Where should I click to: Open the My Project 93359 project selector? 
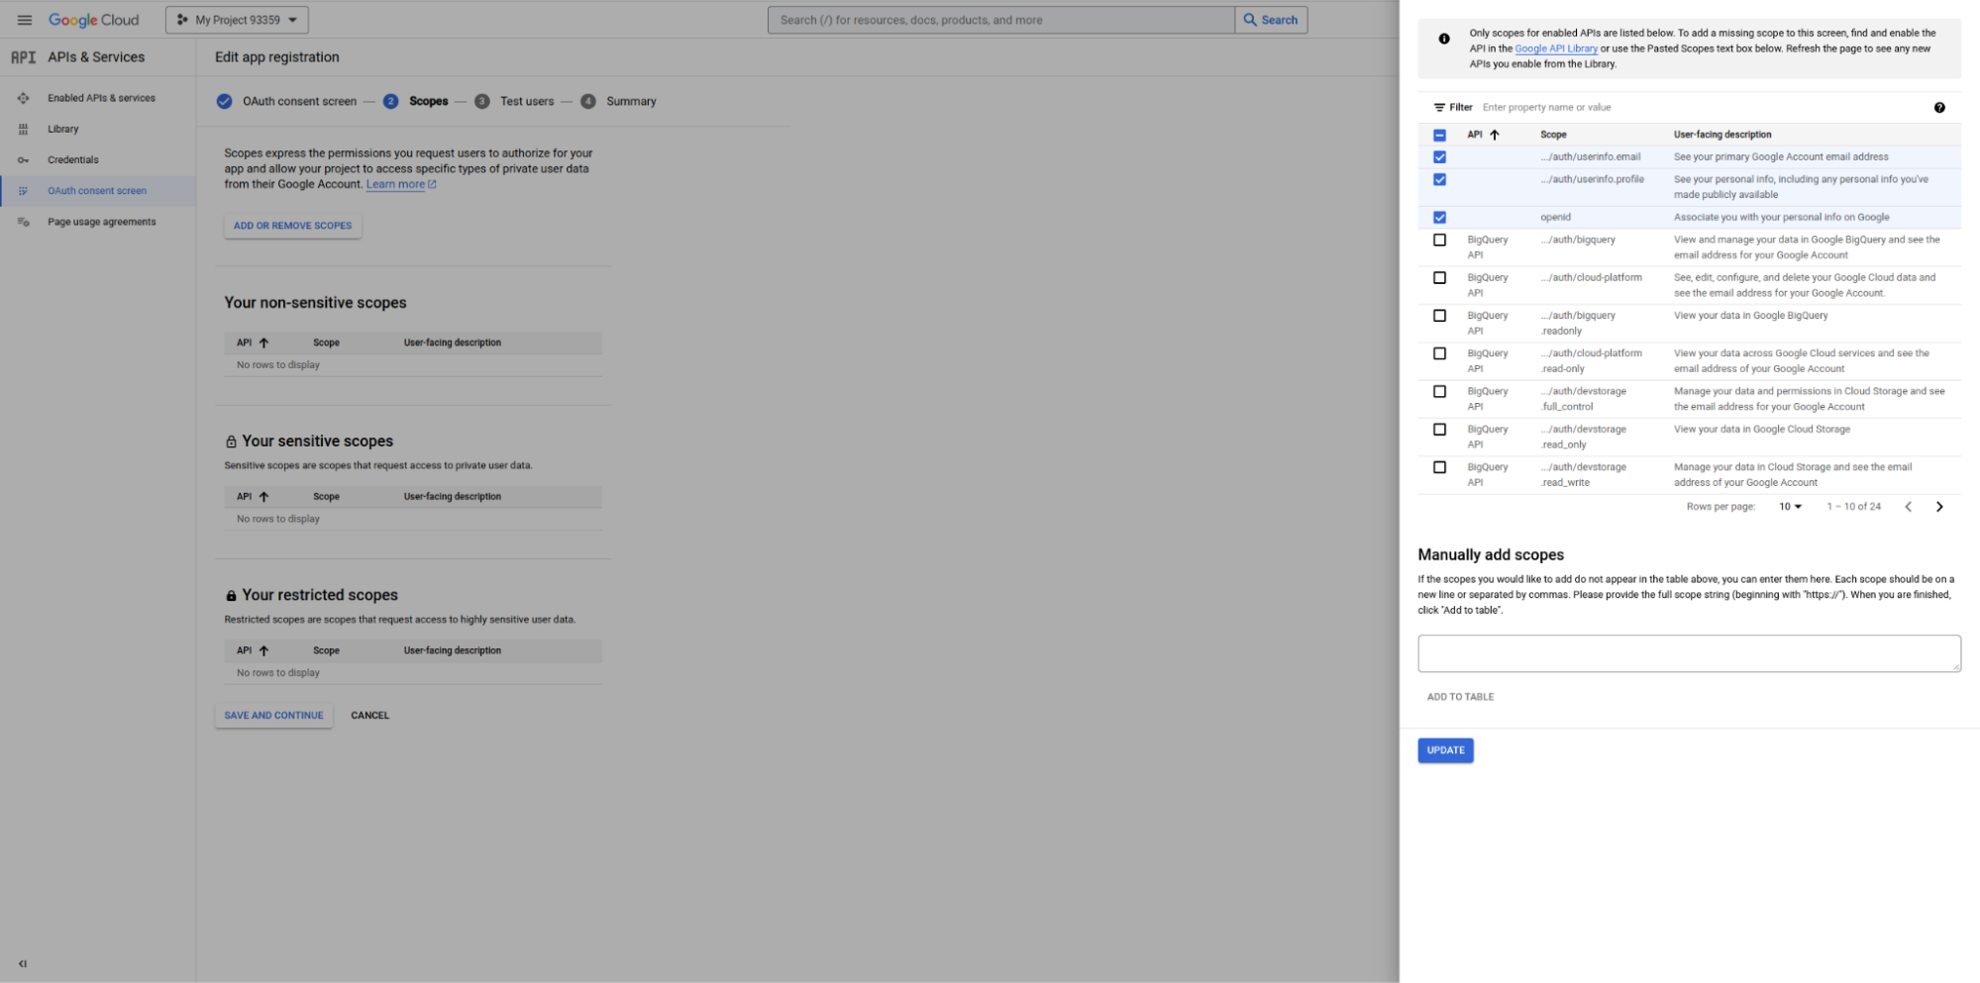237,20
